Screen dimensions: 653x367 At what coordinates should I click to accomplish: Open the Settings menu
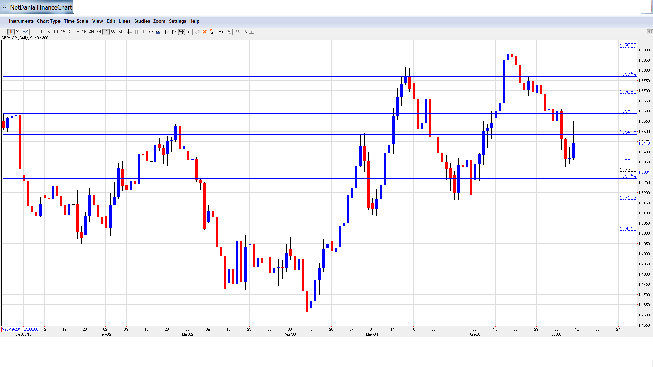pyautogui.click(x=177, y=21)
